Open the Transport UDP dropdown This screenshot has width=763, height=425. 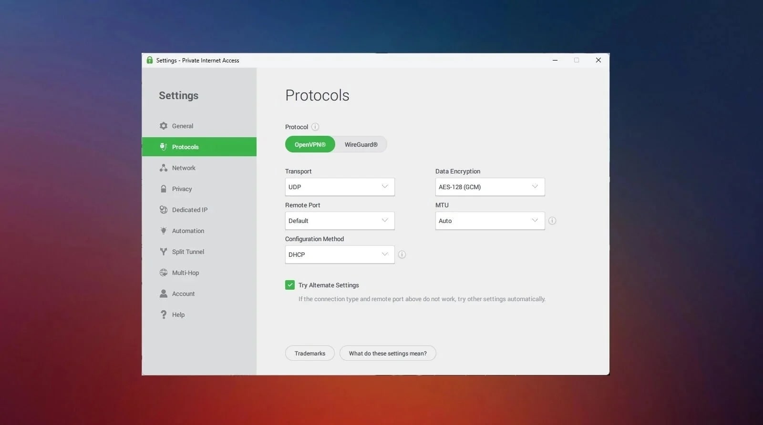(x=340, y=187)
